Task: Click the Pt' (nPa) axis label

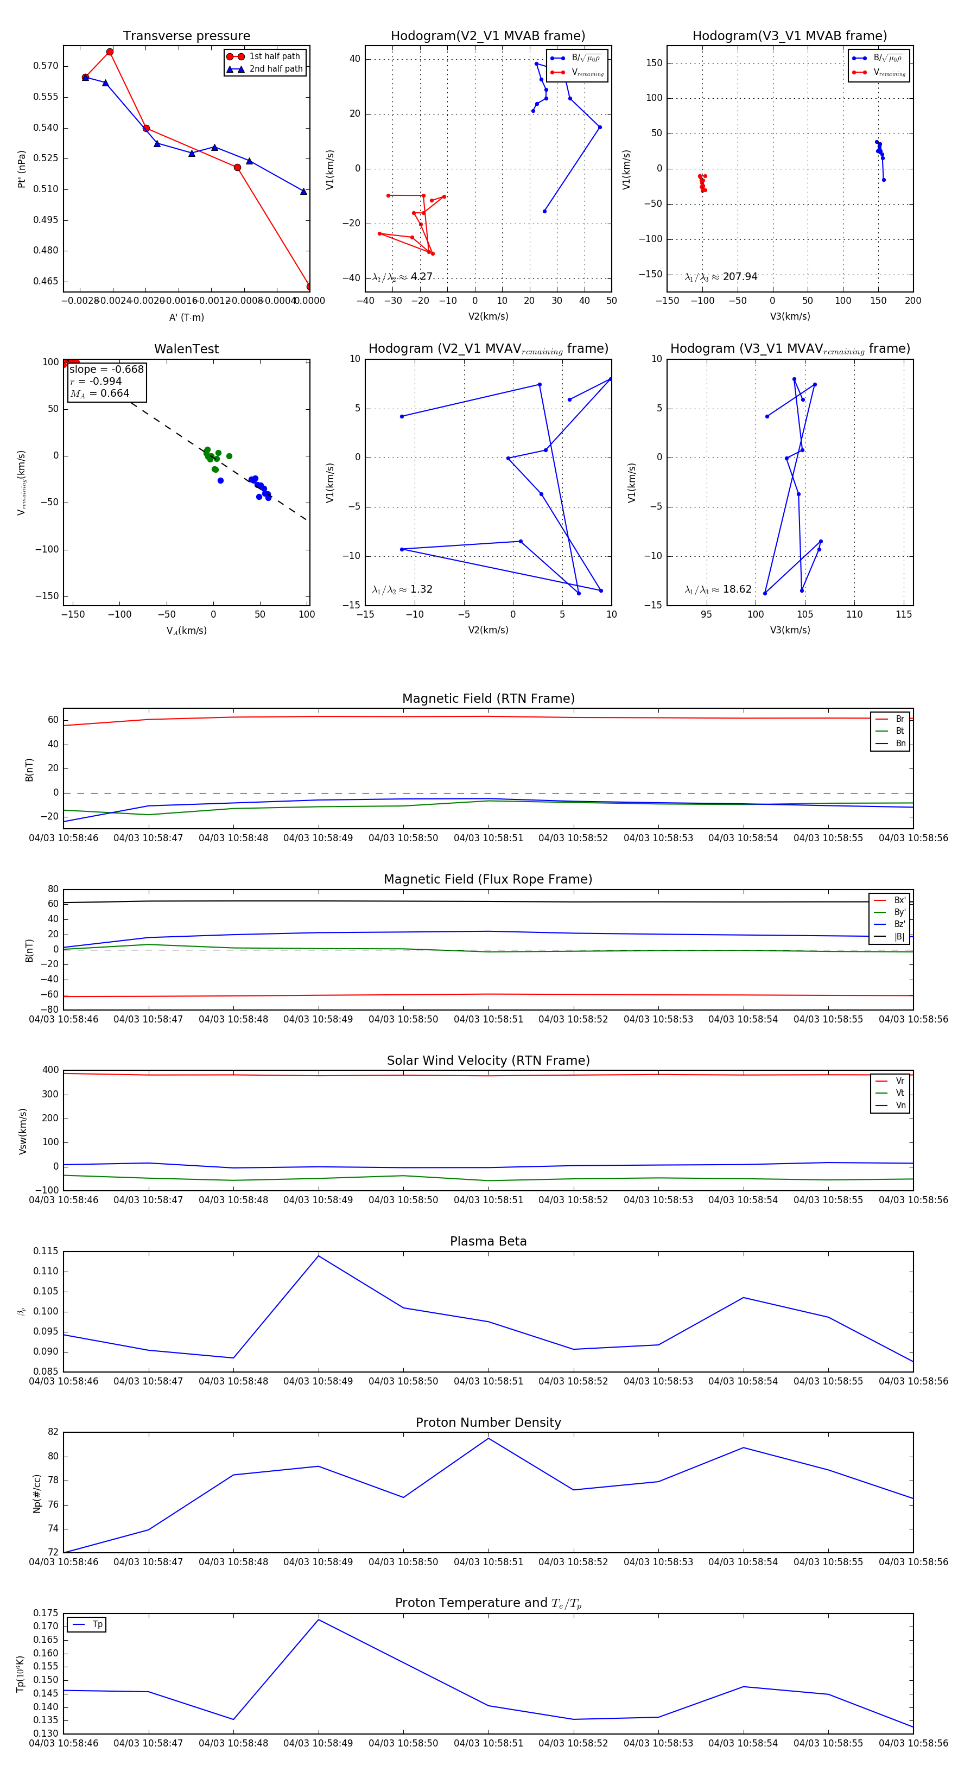Action: point(22,169)
